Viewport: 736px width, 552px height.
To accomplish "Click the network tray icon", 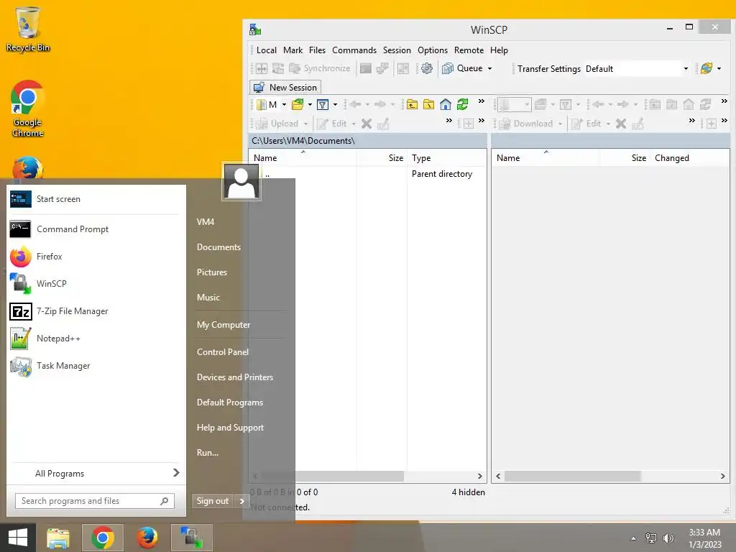I will click(651, 538).
